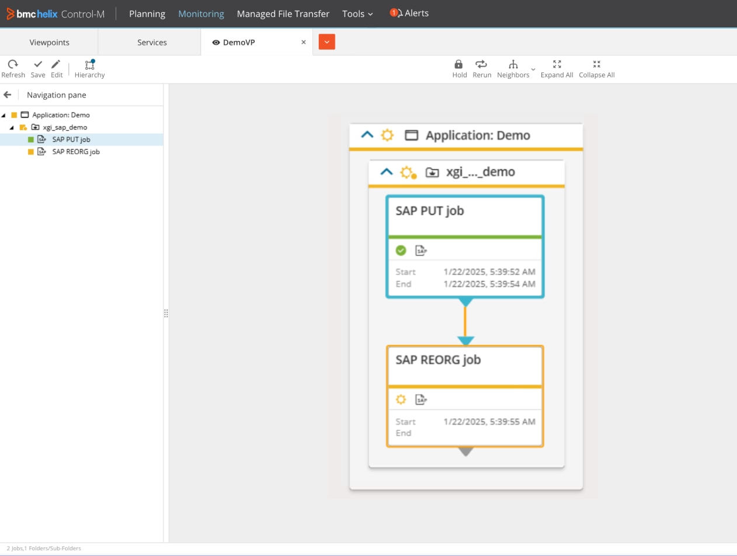Viewport: 737px width, 556px height.
Task: Collapse Application: Demo tree node arrow
Action: click(4, 115)
